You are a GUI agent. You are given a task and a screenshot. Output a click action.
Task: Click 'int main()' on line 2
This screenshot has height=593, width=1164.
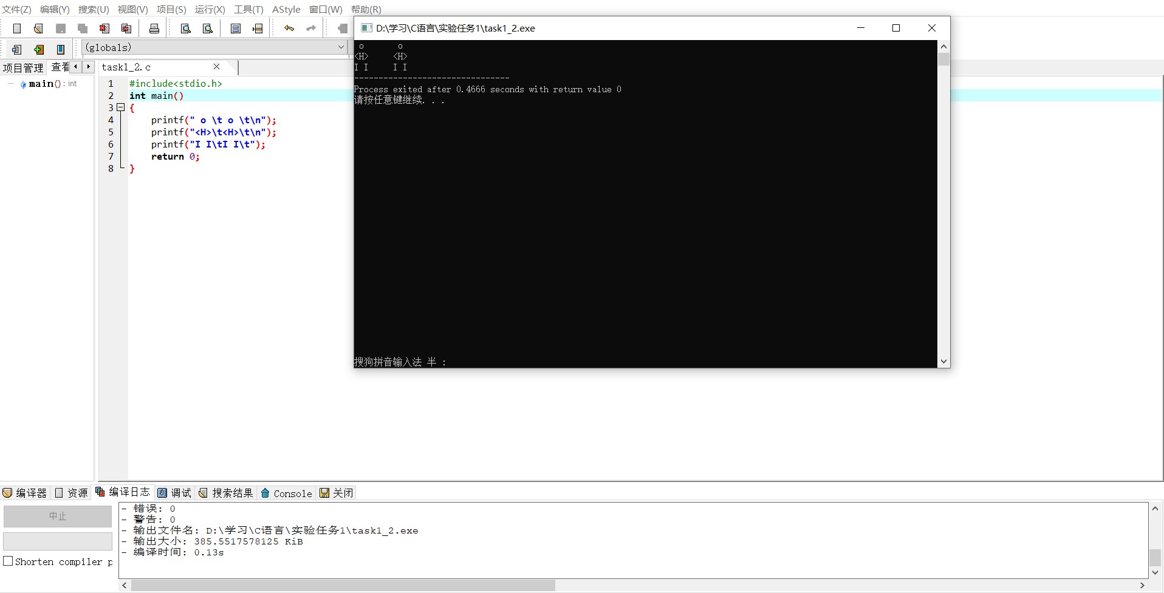coord(156,96)
